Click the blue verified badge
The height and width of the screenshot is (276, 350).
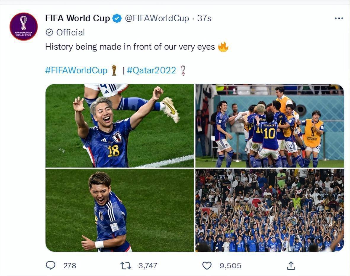click(118, 18)
